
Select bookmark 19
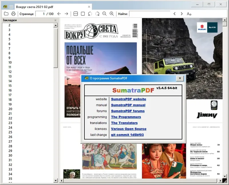coord(10,104)
